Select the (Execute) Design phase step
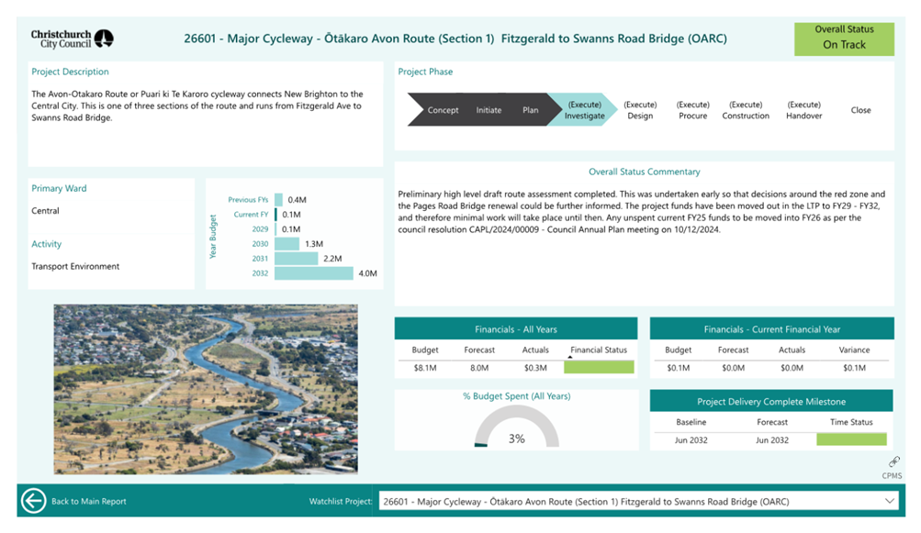Viewport: 921px width, 533px height. (x=640, y=110)
